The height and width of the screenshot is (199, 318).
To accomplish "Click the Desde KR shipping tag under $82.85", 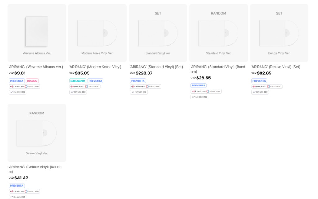I will (x=260, y=92).
